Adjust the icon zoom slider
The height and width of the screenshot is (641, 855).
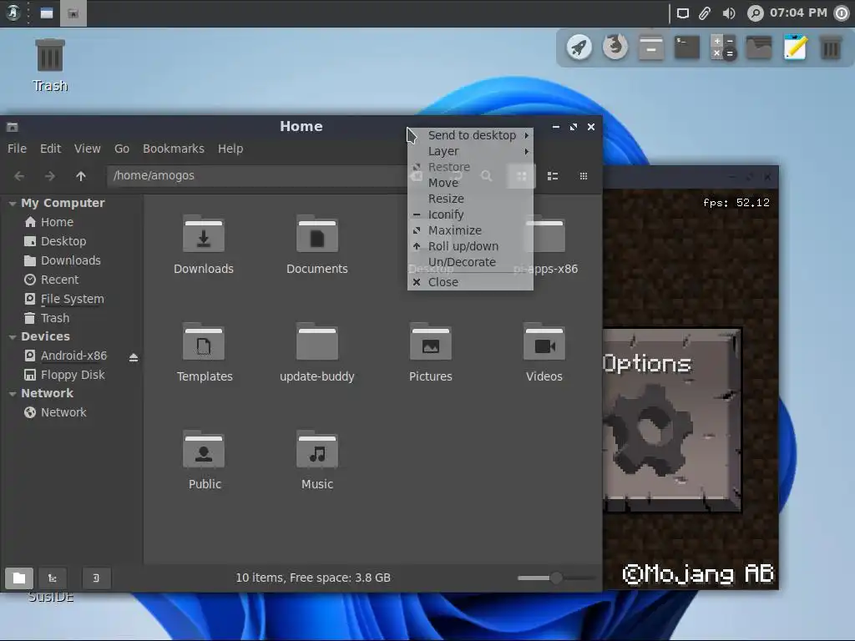coord(555,578)
